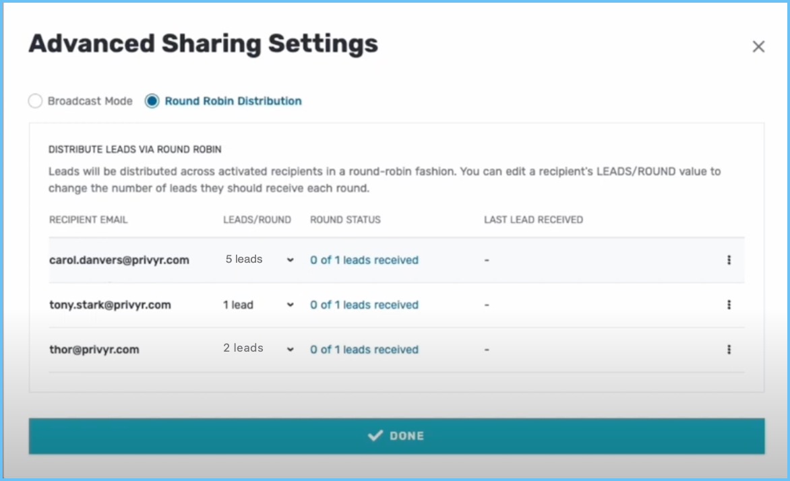Viewport: 790px width, 481px height.
Task: Click the checkmark icon on the DONE button
Action: point(375,435)
